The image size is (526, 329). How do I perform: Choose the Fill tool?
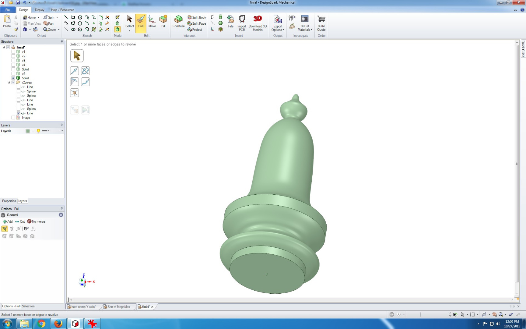tap(163, 22)
